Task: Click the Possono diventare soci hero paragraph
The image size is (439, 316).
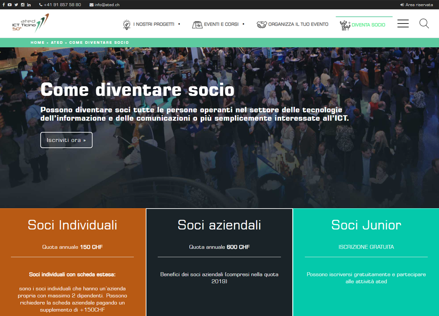Action: click(195, 114)
